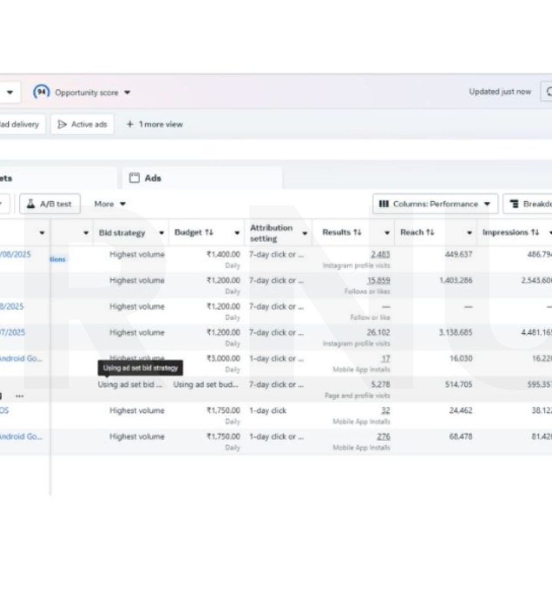Select the Active ads view
The height and width of the screenshot is (597, 552).
[82, 124]
